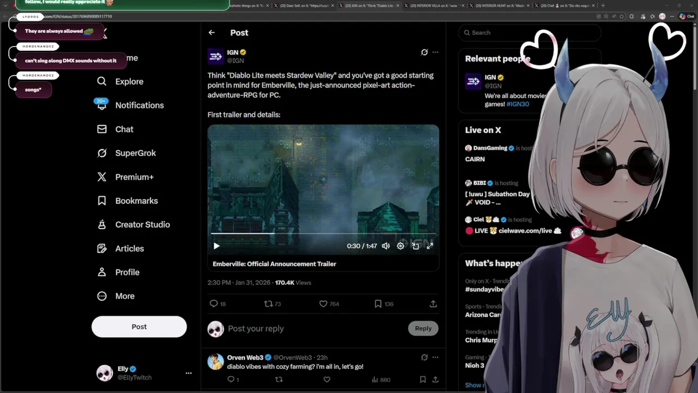
Task: Click Grok icon on Orven Web3 reply
Action: coord(424,358)
